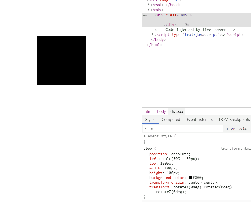Screen dimensions: 251x202
Task: Click the background-color property name
Action: pos(167,178)
